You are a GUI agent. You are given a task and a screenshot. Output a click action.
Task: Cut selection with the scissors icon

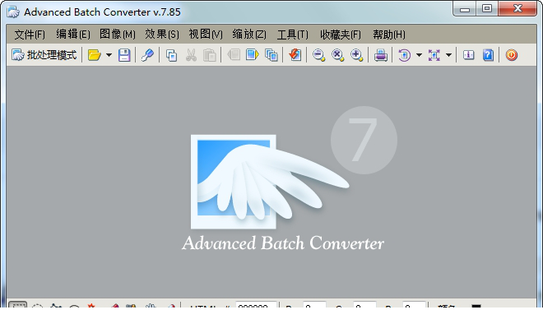tap(191, 55)
